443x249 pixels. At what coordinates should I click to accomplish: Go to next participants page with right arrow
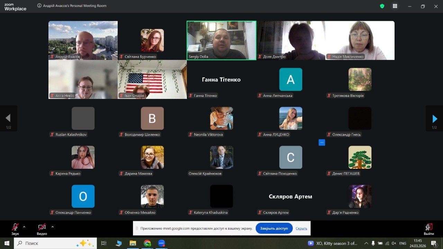(x=434, y=119)
